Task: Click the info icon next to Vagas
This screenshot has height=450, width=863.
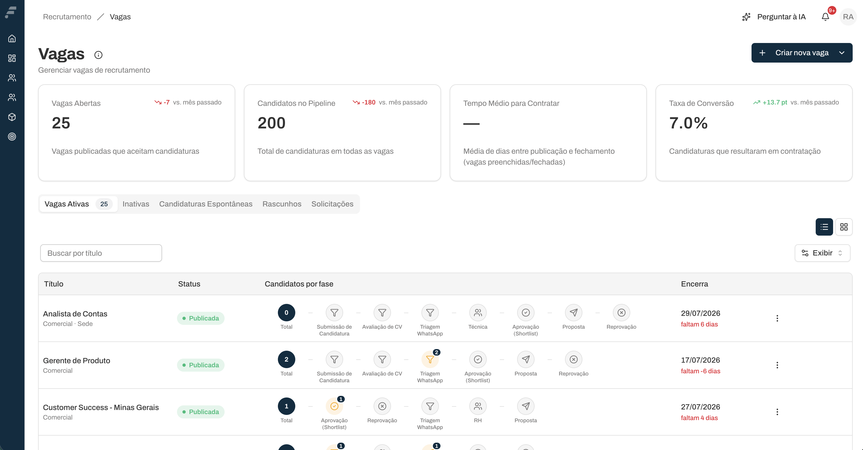Action: [x=98, y=55]
